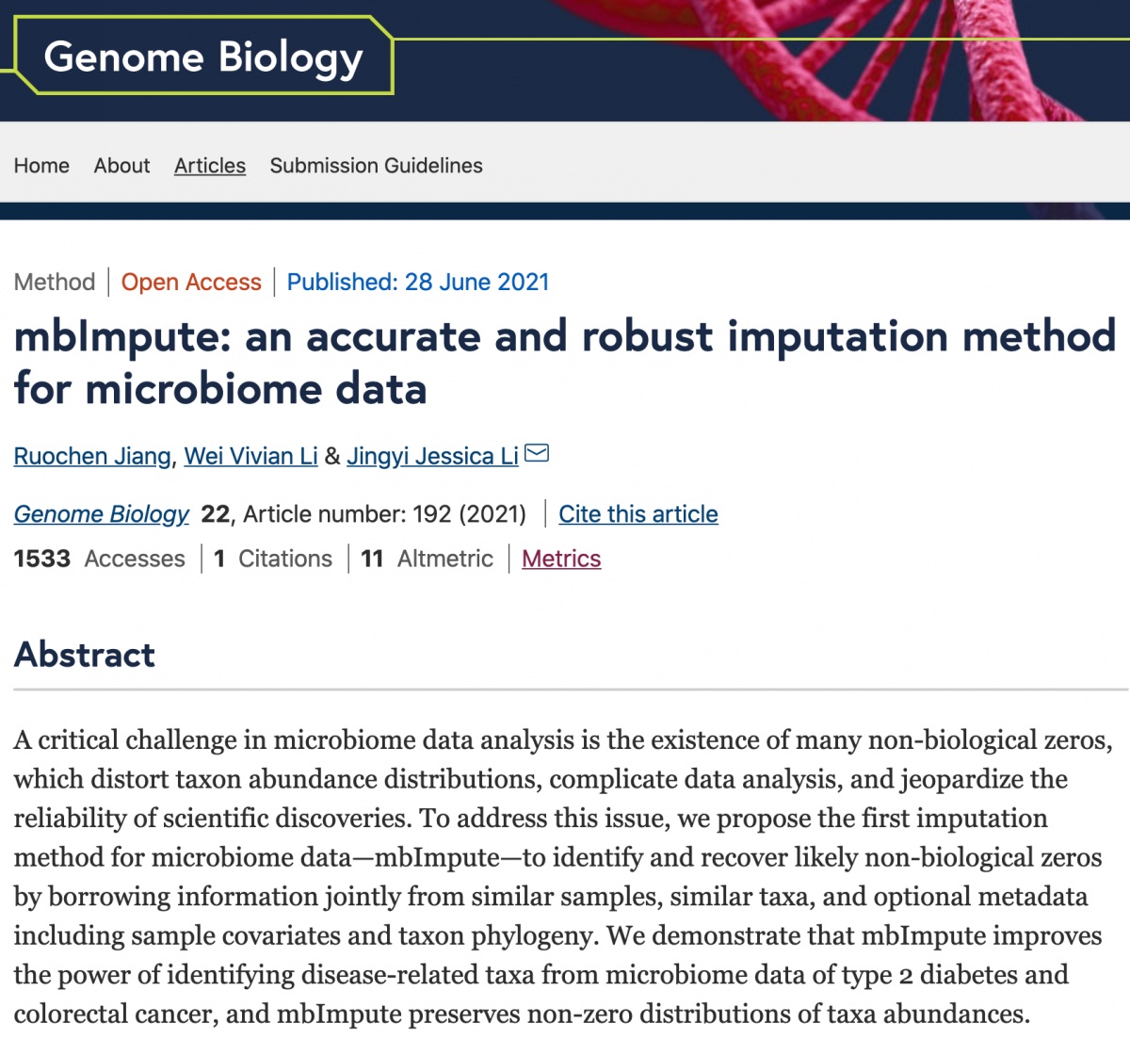Screen dimensions: 1130x1039
Task: Click the Genome Biology logo banner
Action: 203,57
